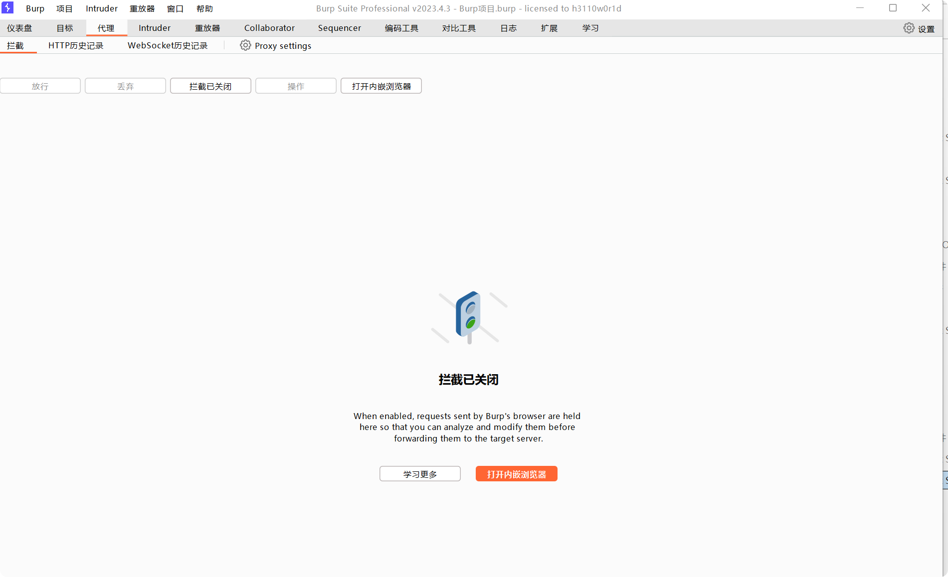This screenshot has width=948, height=577.
Task: Open the Sequencer tab
Action: (x=340, y=28)
